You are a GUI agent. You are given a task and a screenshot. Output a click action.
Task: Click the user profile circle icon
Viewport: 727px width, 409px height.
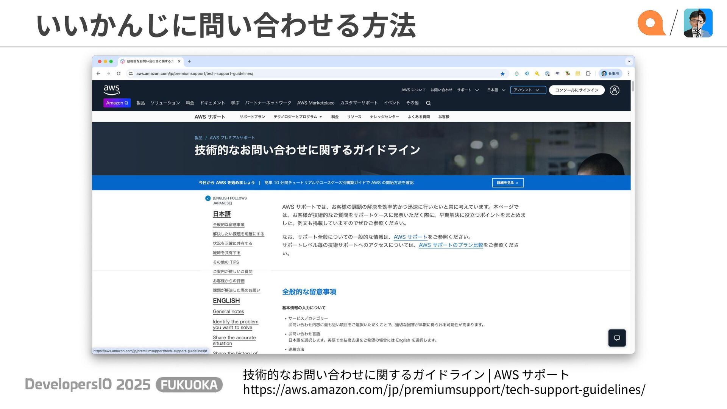click(615, 90)
